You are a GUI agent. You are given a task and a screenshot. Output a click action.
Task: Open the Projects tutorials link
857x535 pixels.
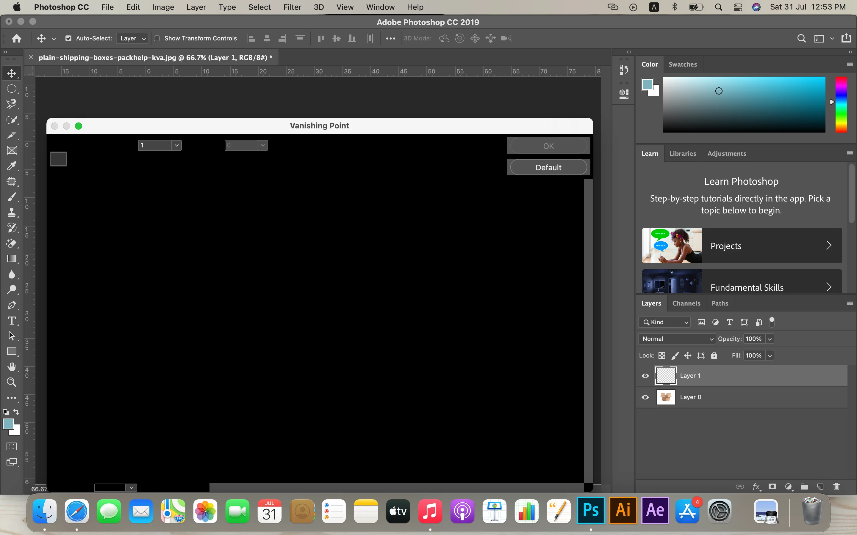click(742, 246)
